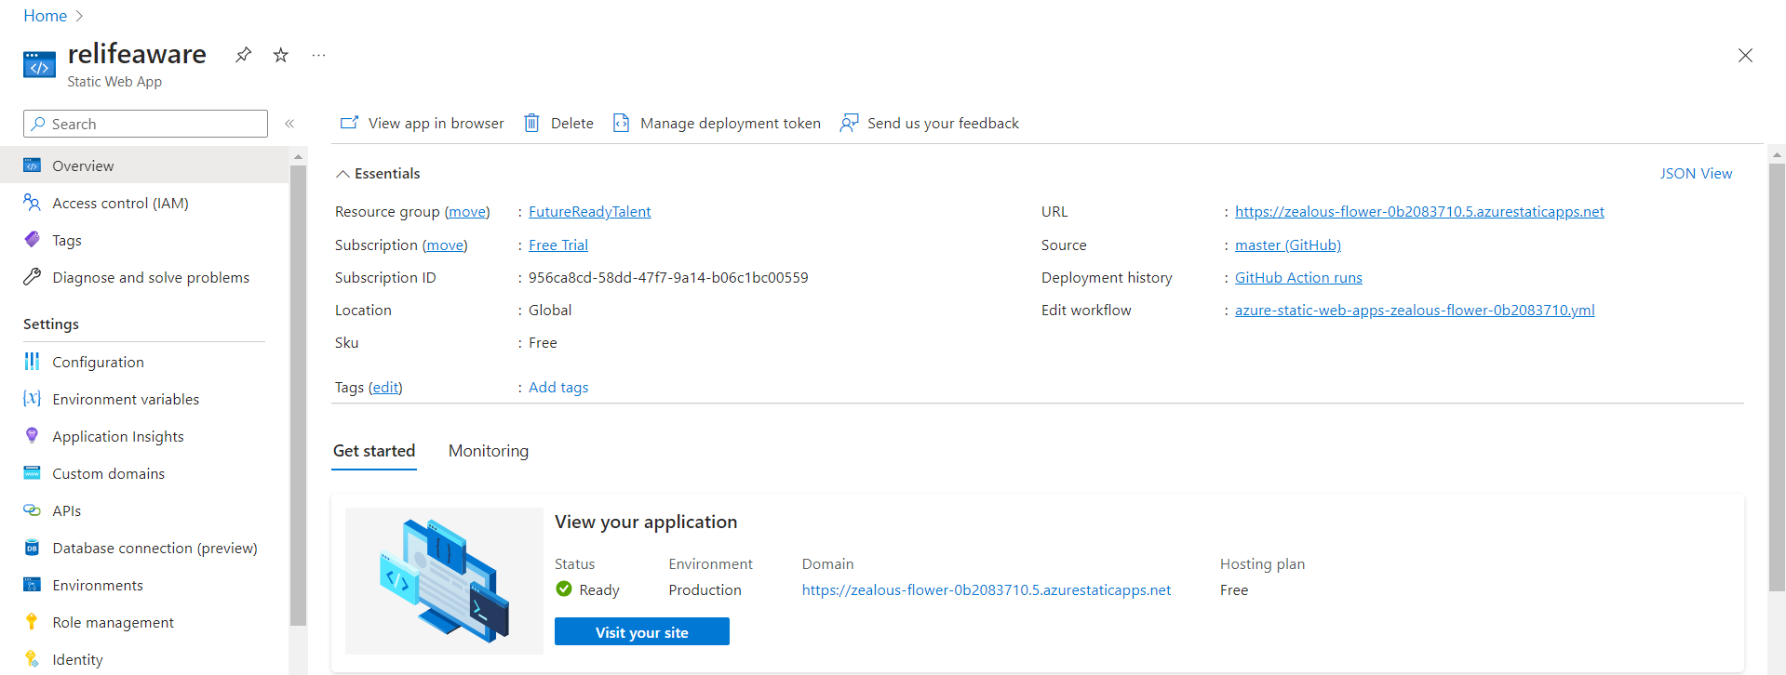Image resolution: width=1786 pixels, height=675 pixels.
Task: Click Manage deployment token icon
Action: tap(621, 123)
